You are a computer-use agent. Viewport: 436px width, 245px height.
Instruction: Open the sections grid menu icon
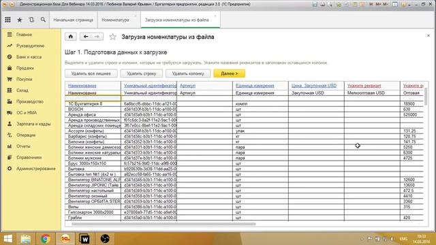(x=7, y=20)
